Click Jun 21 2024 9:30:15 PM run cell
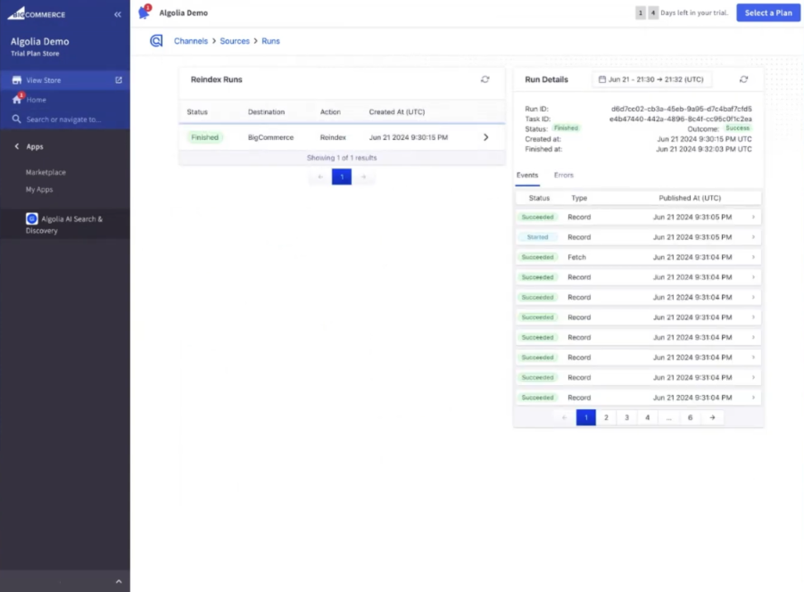This screenshot has height=592, width=804. point(409,137)
